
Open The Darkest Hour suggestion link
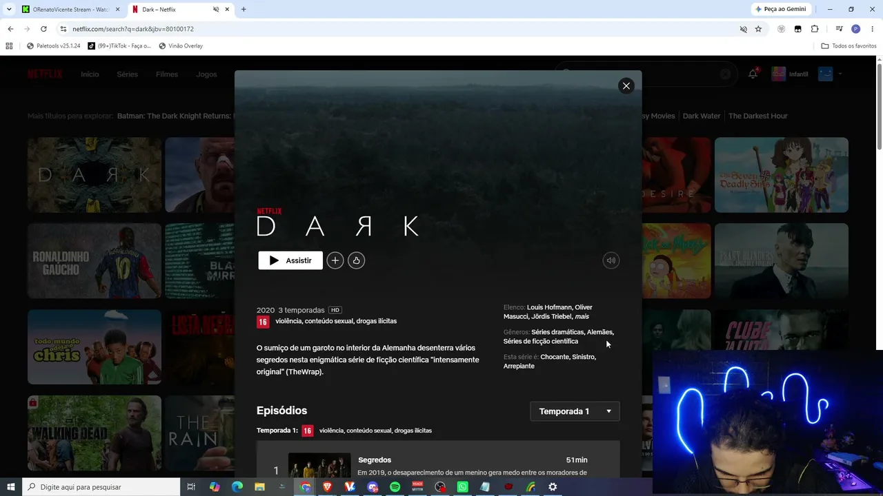pyautogui.click(x=758, y=116)
